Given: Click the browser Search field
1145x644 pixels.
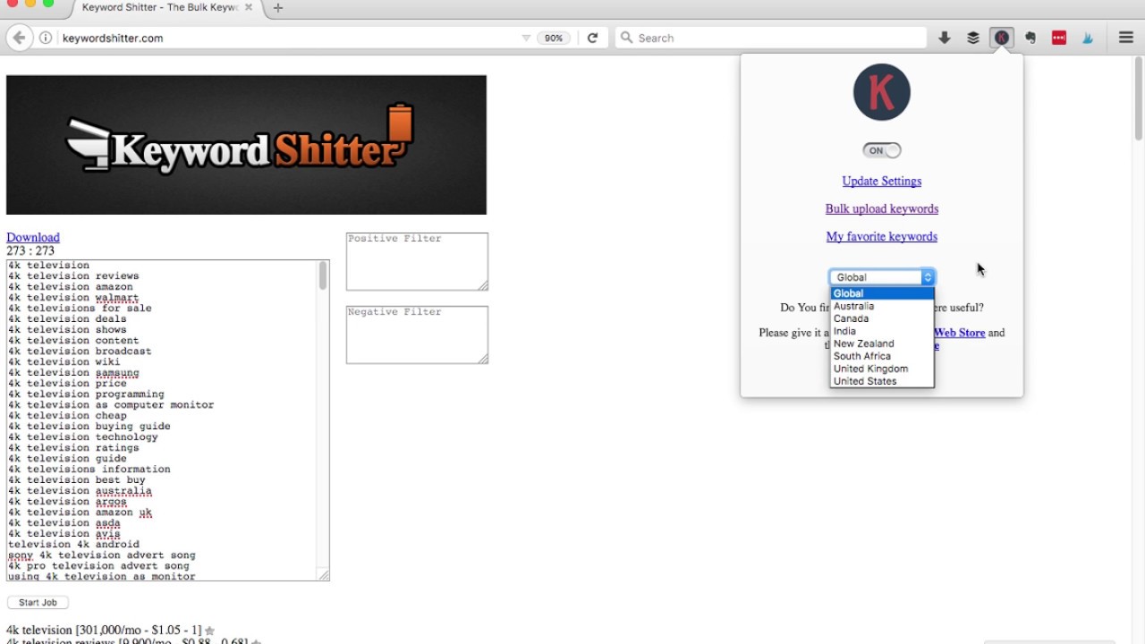Looking at the screenshot, I should tap(771, 38).
